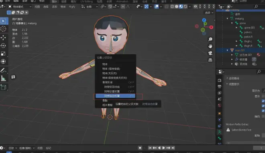Toggle camera view in viewport

tap(210, 53)
